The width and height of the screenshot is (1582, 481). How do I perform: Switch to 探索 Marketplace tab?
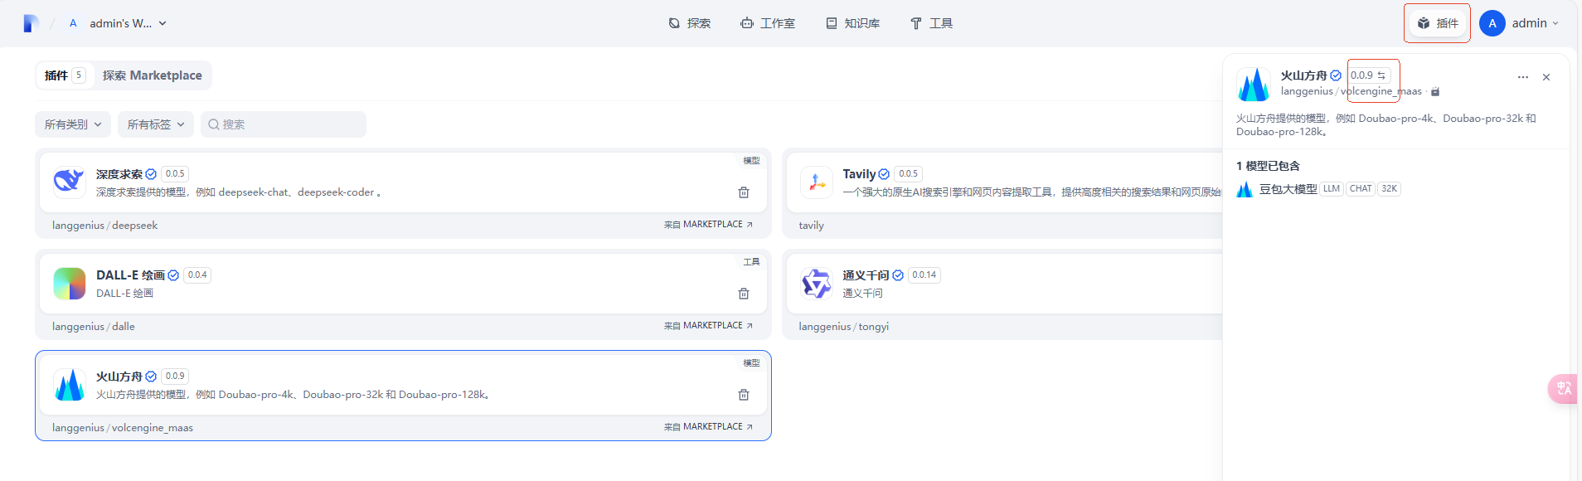pyautogui.click(x=152, y=75)
